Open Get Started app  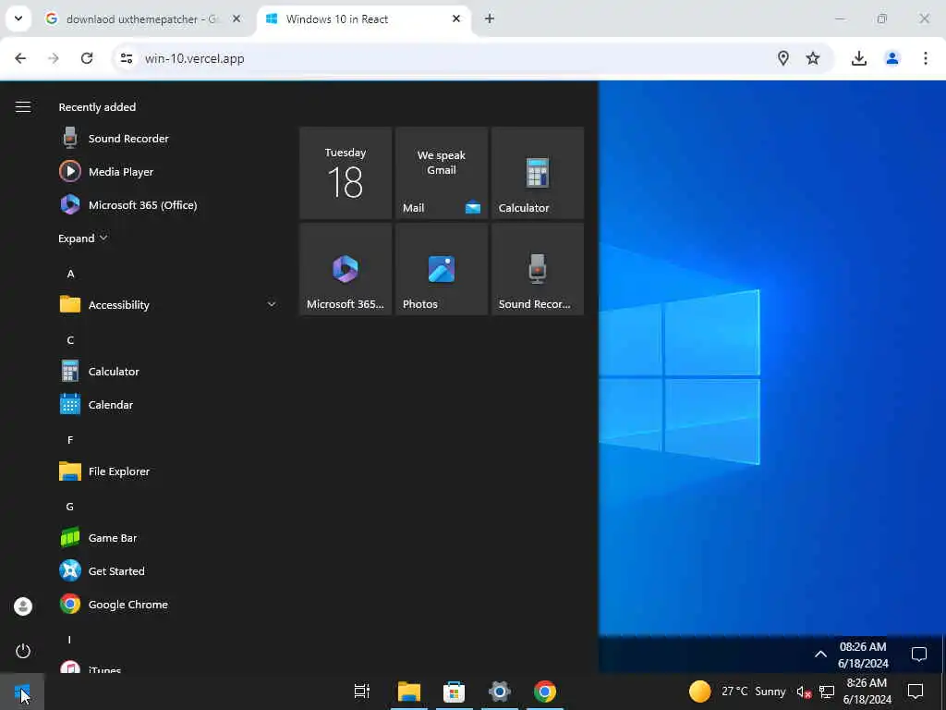pyautogui.click(x=115, y=570)
